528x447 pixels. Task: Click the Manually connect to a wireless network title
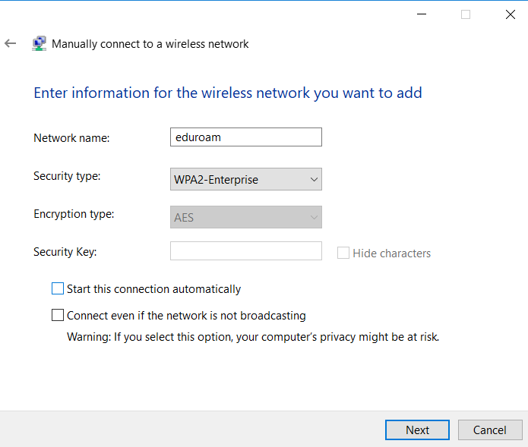coord(150,44)
